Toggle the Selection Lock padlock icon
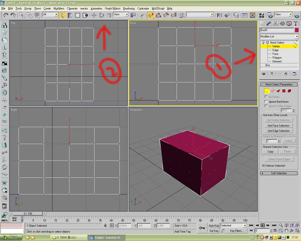Image resolution: width=301 pixels, height=241 pixels. pos(105,226)
